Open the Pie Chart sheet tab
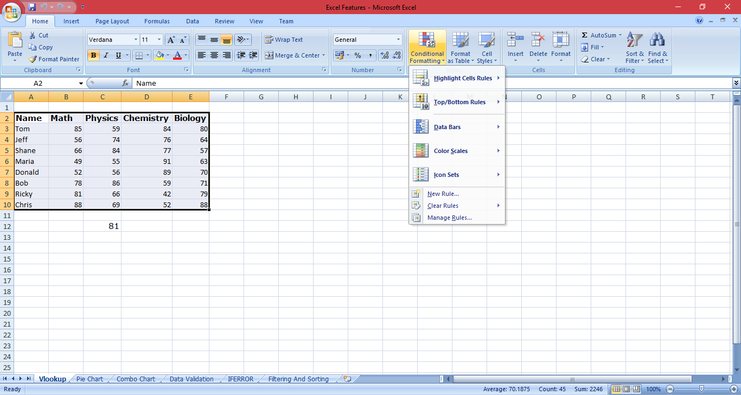 (x=90, y=379)
